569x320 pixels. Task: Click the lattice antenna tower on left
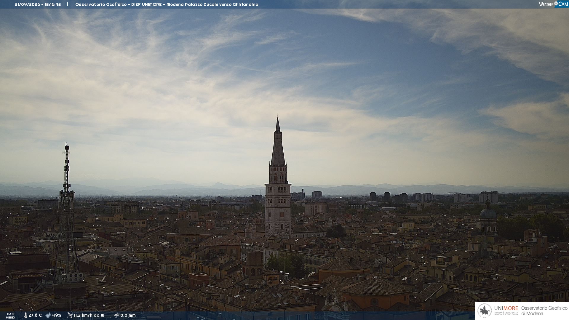pyautogui.click(x=66, y=213)
